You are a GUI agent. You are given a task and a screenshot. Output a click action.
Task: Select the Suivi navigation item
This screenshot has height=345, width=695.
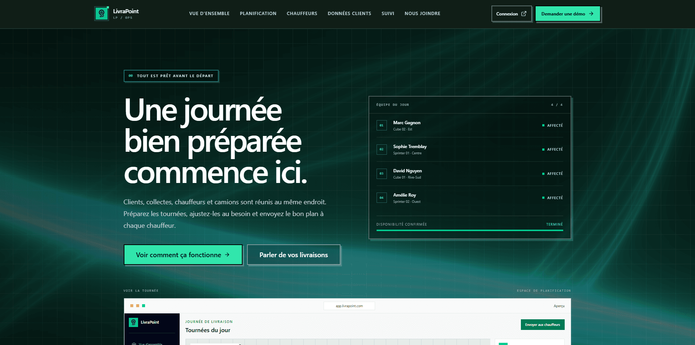click(388, 14)
